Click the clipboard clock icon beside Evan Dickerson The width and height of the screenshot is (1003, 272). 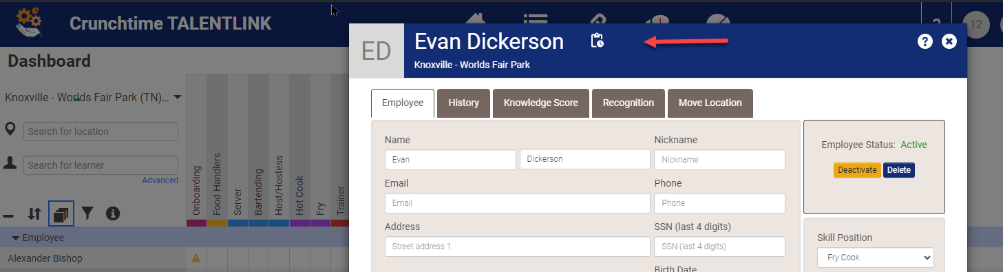tap(597, 41)
